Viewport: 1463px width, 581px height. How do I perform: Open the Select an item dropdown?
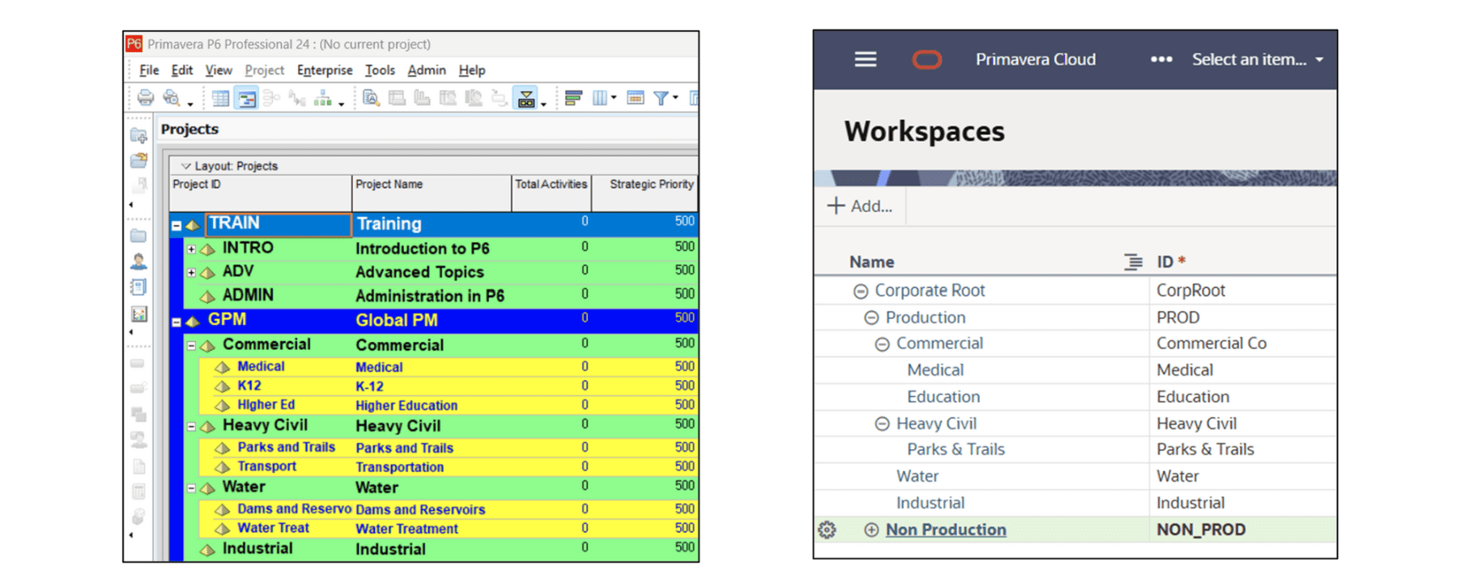pyautogui.click(x=1258, y=59)
